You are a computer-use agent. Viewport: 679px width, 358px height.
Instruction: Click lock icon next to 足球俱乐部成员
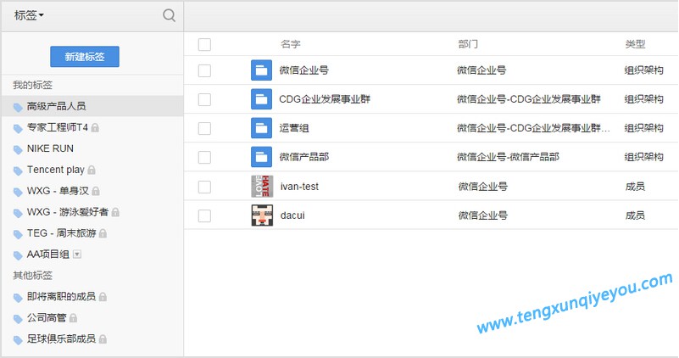(103, 339)
